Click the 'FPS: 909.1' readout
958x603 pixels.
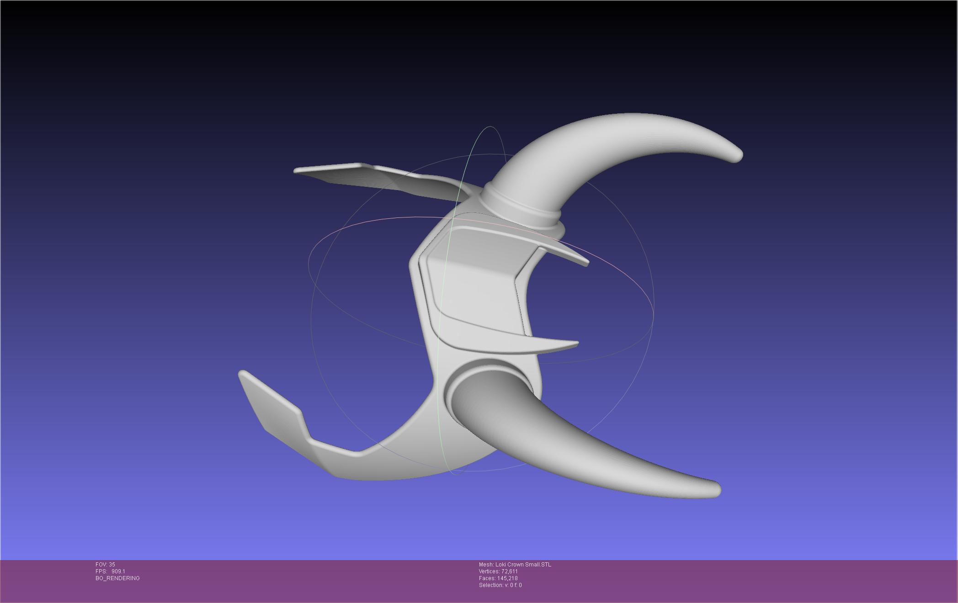[x=110, y=571]
